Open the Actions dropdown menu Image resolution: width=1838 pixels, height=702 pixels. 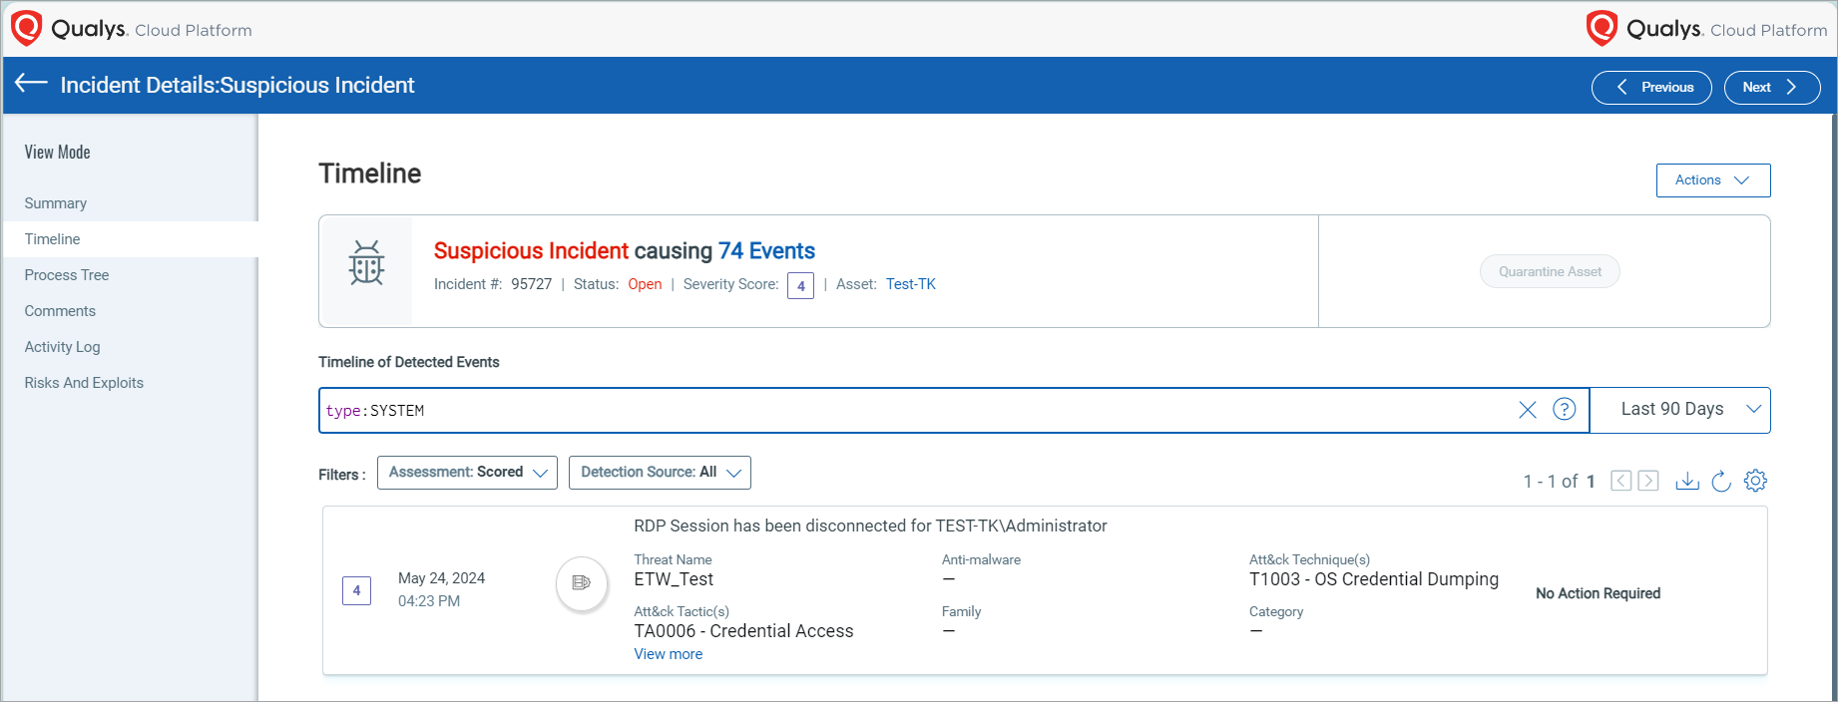click(x=1712, y=180)
